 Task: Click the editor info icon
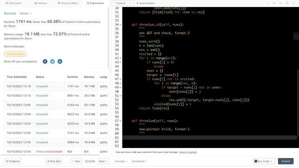[x=267, y=3]
